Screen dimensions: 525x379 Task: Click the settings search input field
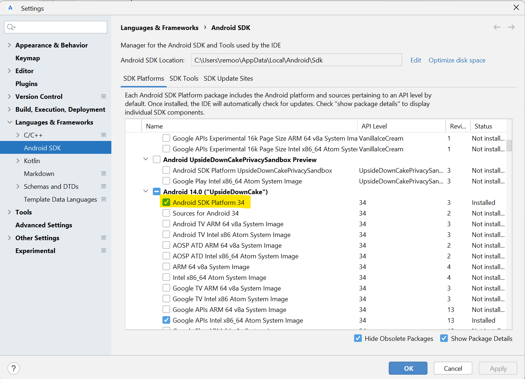[x=56, y=27]
